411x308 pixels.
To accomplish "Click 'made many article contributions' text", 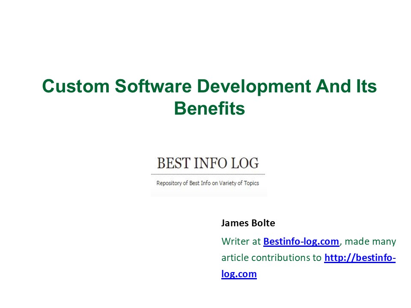I will point(272,258).
